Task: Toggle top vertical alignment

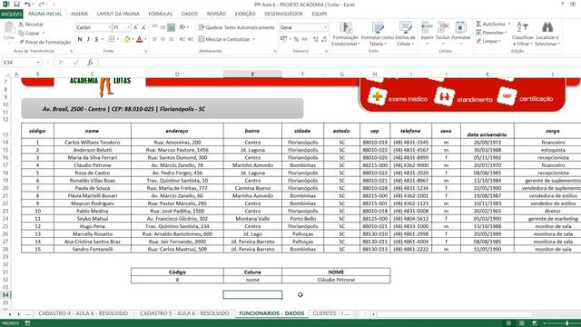Action: point(154,27)
